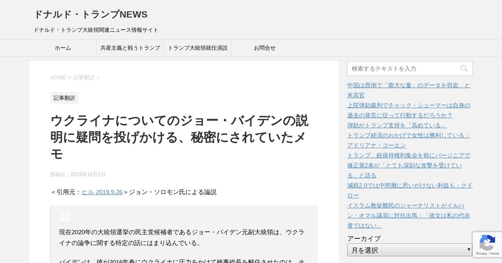Open トランプ大統領就任演説 menu item

pyautogui.click(x=197, y=48)
